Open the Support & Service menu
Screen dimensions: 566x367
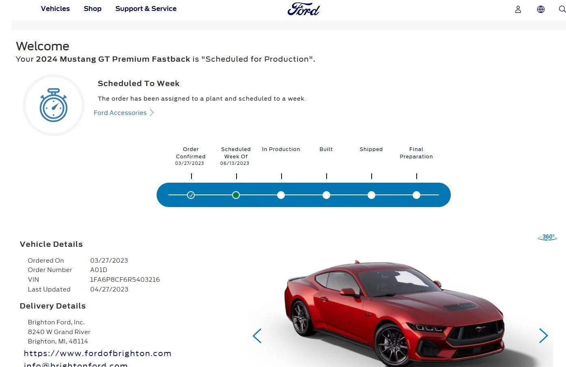(x=146, y=9)
